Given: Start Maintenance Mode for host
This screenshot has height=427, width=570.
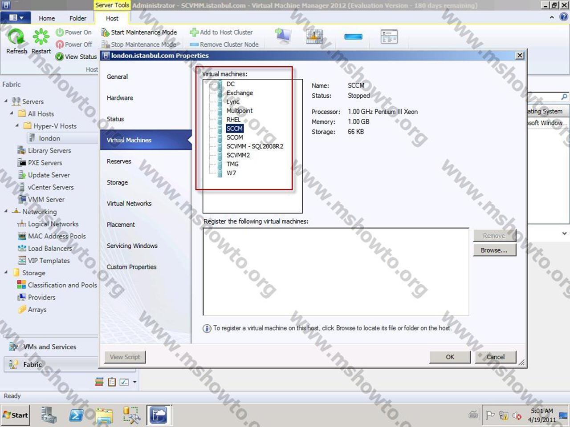Looking at the screenshot, I should pyautogui.click(x=139, y=32).
